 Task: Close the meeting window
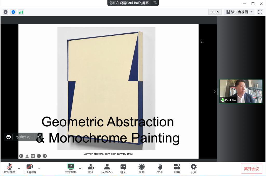tap(261, 4)
